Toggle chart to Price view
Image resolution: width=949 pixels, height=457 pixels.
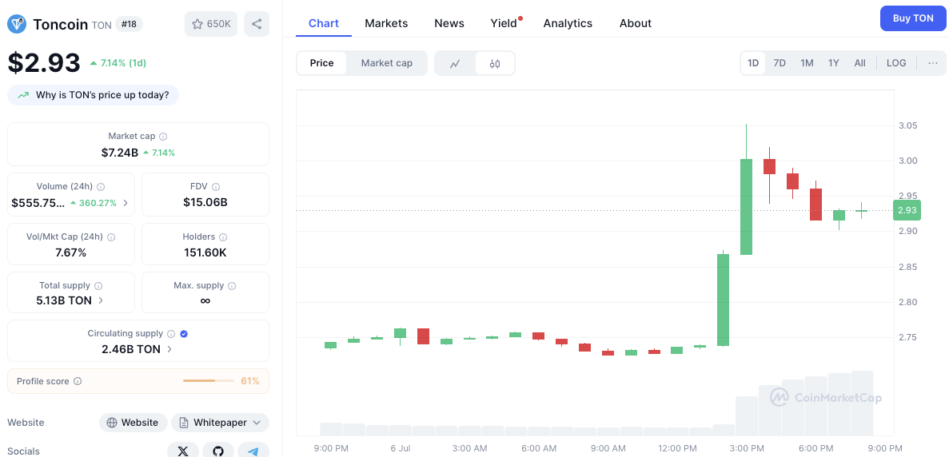coord(322,63)
